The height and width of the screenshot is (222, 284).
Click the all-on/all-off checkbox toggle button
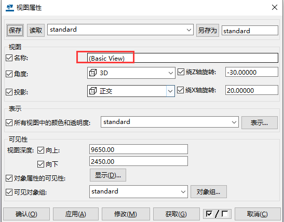click(217, 214)
